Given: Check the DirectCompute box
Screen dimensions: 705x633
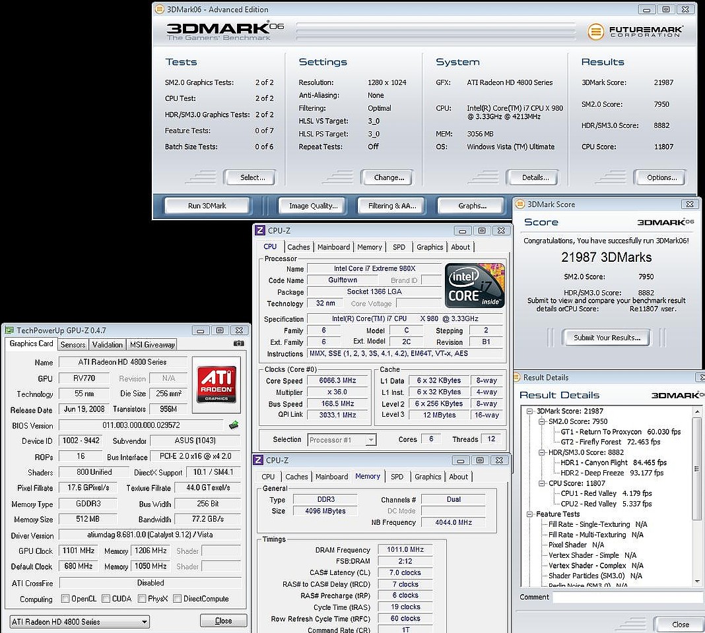Looking at the screenshot, I should (176, 599).
